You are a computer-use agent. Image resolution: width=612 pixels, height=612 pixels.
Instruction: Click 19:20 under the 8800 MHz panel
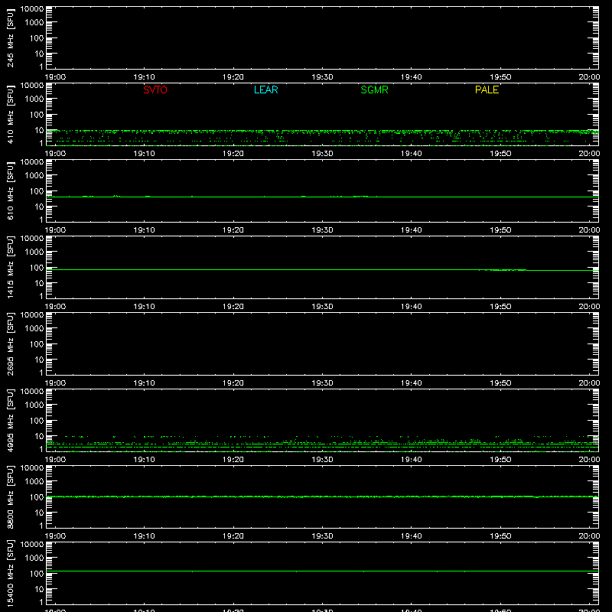pos(233,536)
